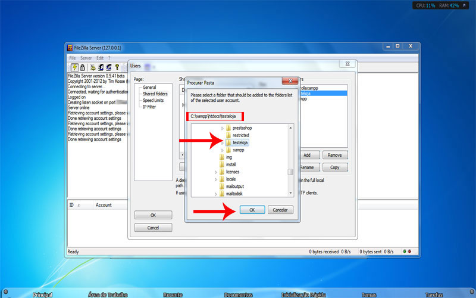Image resolution: width=476 pixels, height=298 pixels.
Task: Click the path text C:\xampp\htdocs\testeloja
Action: (x=213, y=116)
